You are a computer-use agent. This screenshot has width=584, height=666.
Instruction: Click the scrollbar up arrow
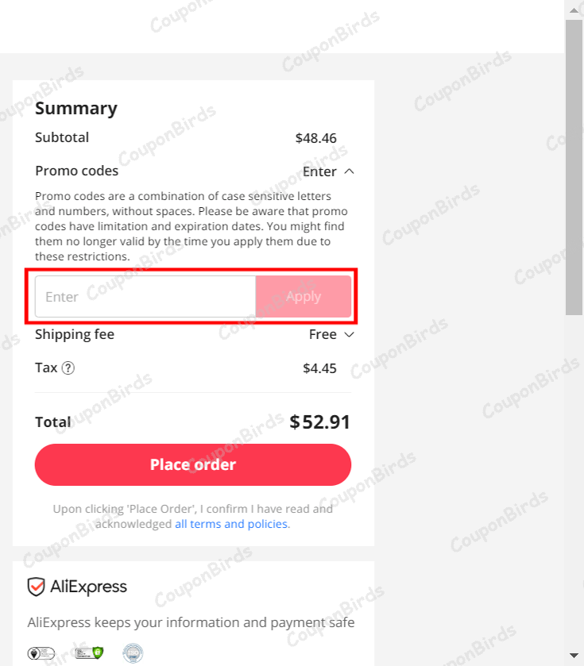(574, 9)
